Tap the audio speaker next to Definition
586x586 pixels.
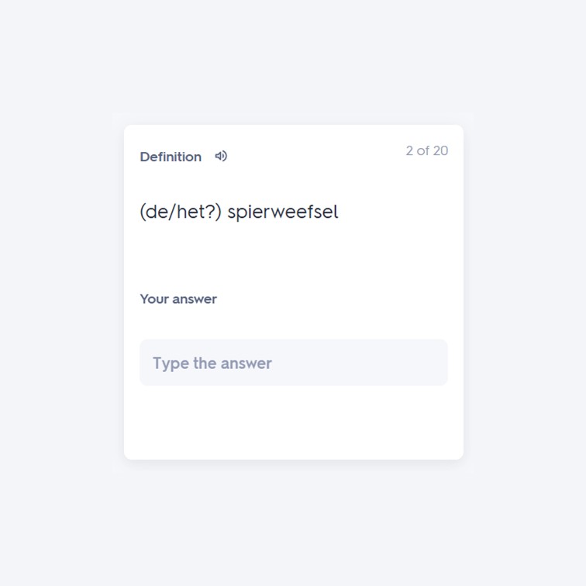pos(221,157)
